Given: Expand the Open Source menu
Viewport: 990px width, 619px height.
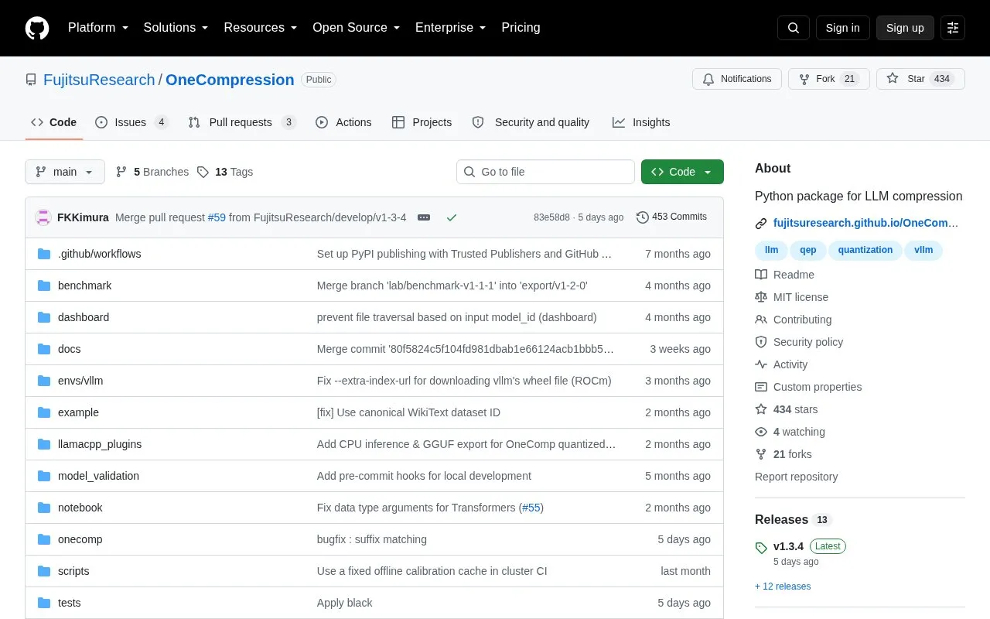Looking at the screenshot, I should click(x=357, y=28).
